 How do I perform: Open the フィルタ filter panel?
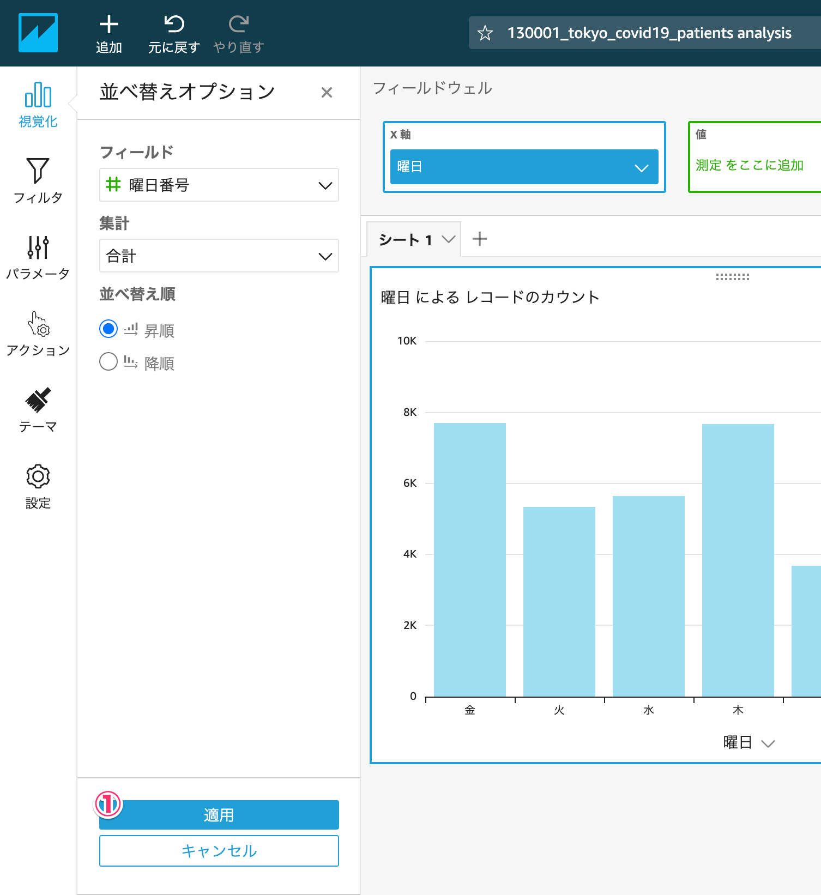tap(38, 181)
